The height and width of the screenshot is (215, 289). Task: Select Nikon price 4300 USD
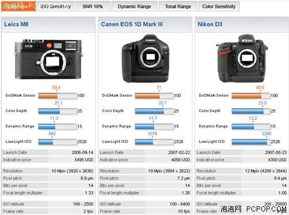[x=277, y=160]
